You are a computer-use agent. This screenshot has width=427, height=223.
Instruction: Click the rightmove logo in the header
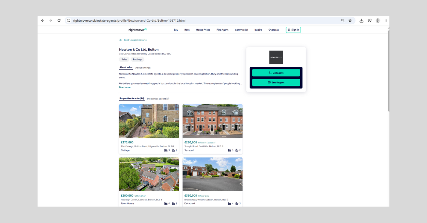point(137,30)
